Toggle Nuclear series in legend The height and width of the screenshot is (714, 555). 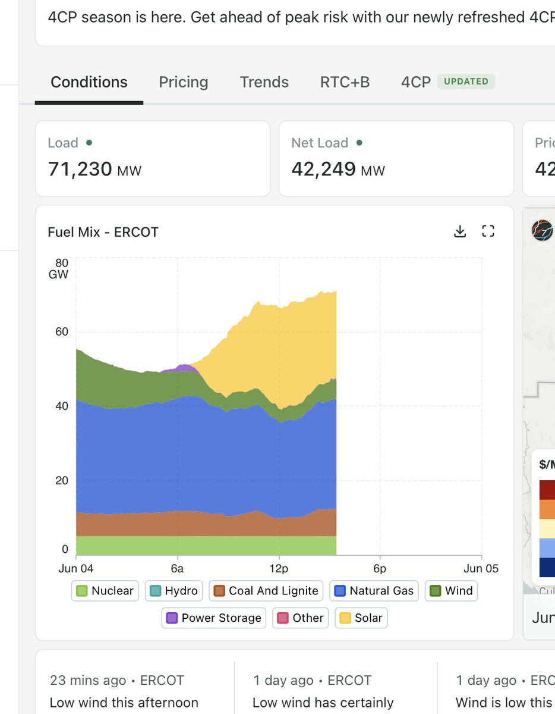pyautogui.click(x=105, y=591)
